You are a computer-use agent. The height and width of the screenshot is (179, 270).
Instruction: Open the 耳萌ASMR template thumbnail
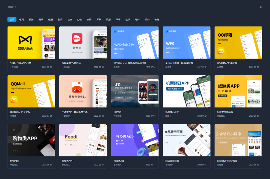click(x=31, y=42)
